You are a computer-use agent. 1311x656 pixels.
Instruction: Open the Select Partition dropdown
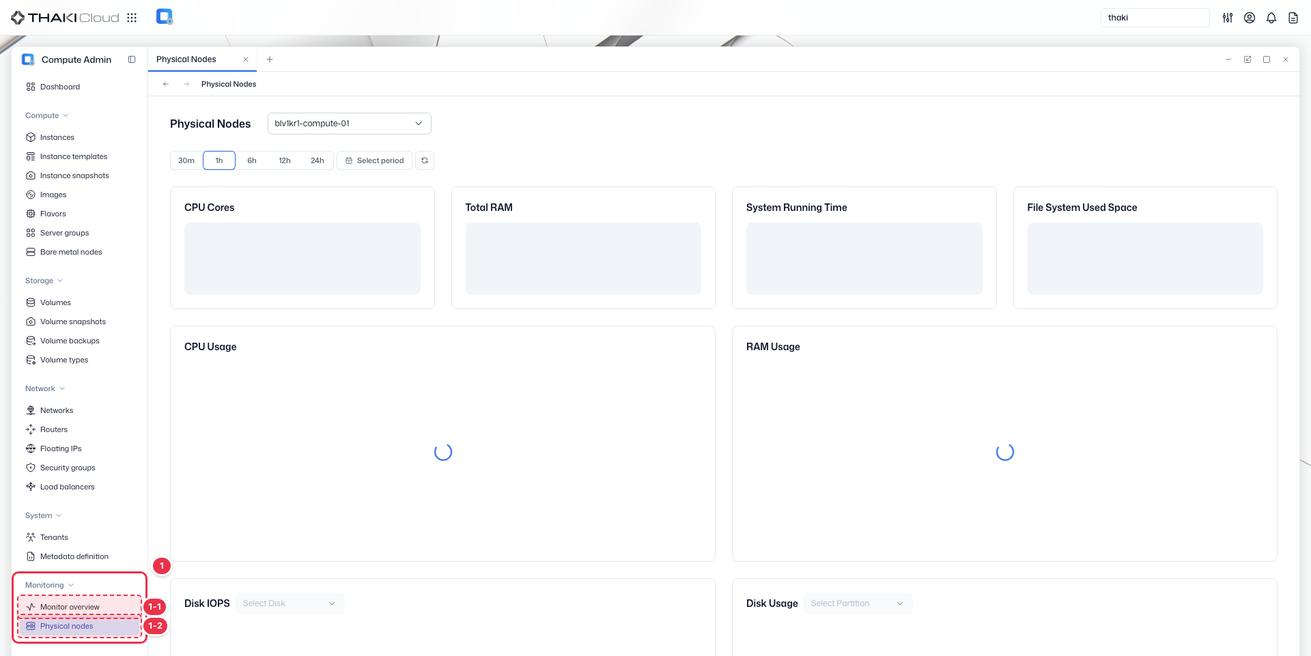(858, 603)
